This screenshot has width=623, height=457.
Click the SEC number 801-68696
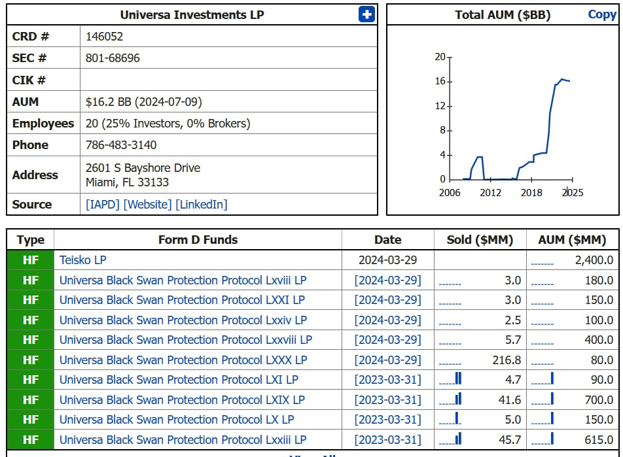[113, 58]
